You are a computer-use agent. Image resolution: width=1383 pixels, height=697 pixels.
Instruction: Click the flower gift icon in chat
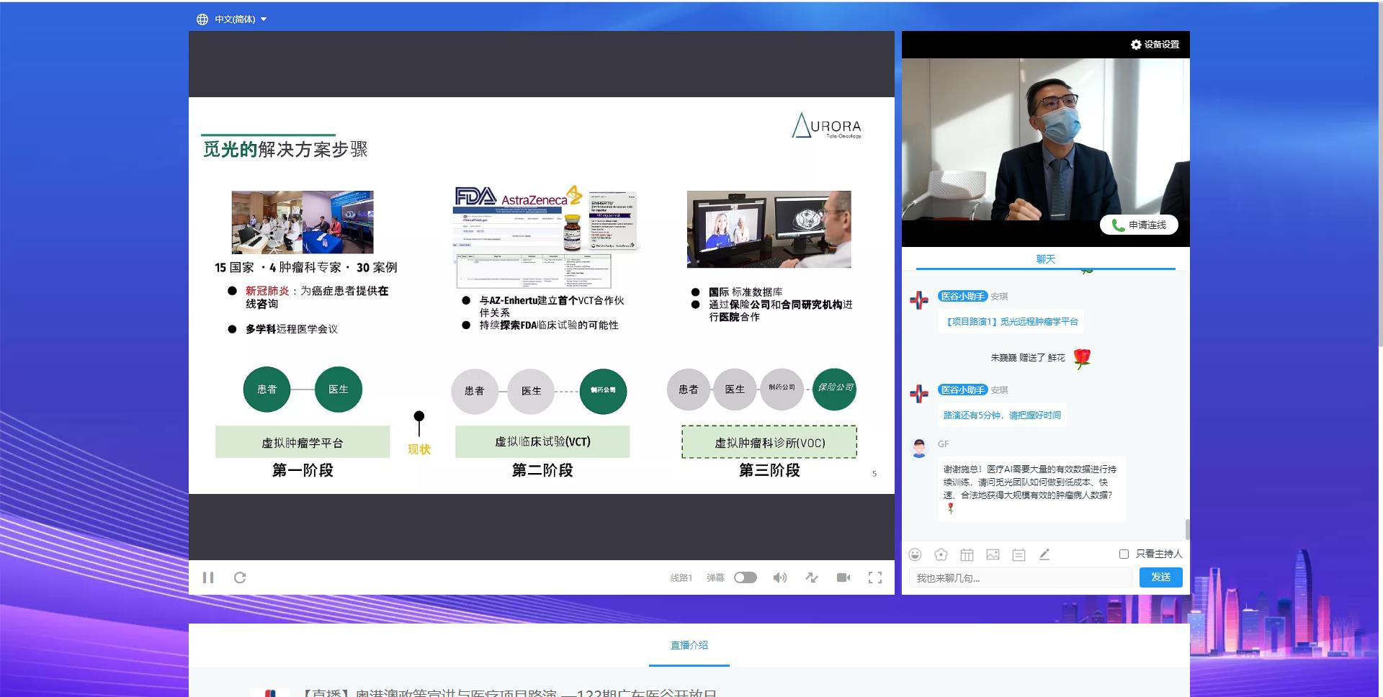coord(941,554)
